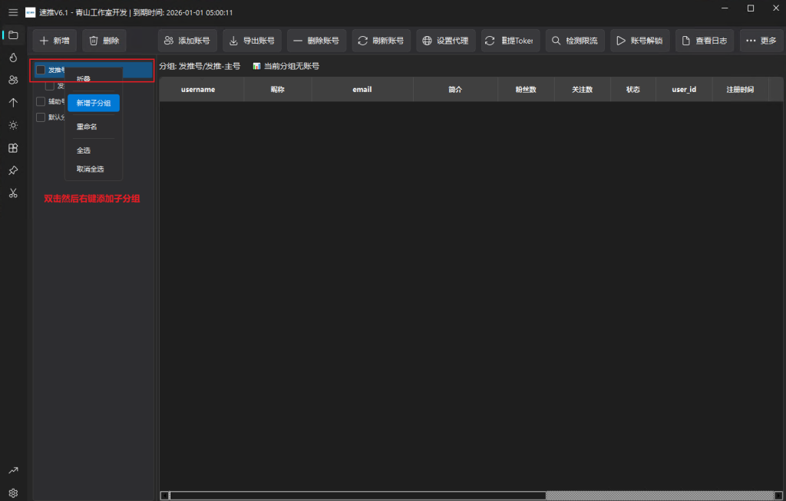Pick 全选 in the context menu

coord(84,150)
